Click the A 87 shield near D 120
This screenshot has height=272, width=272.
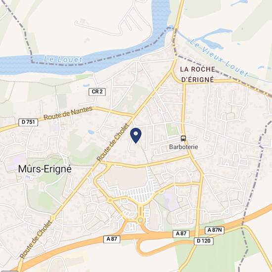click(x=181, y=233)
